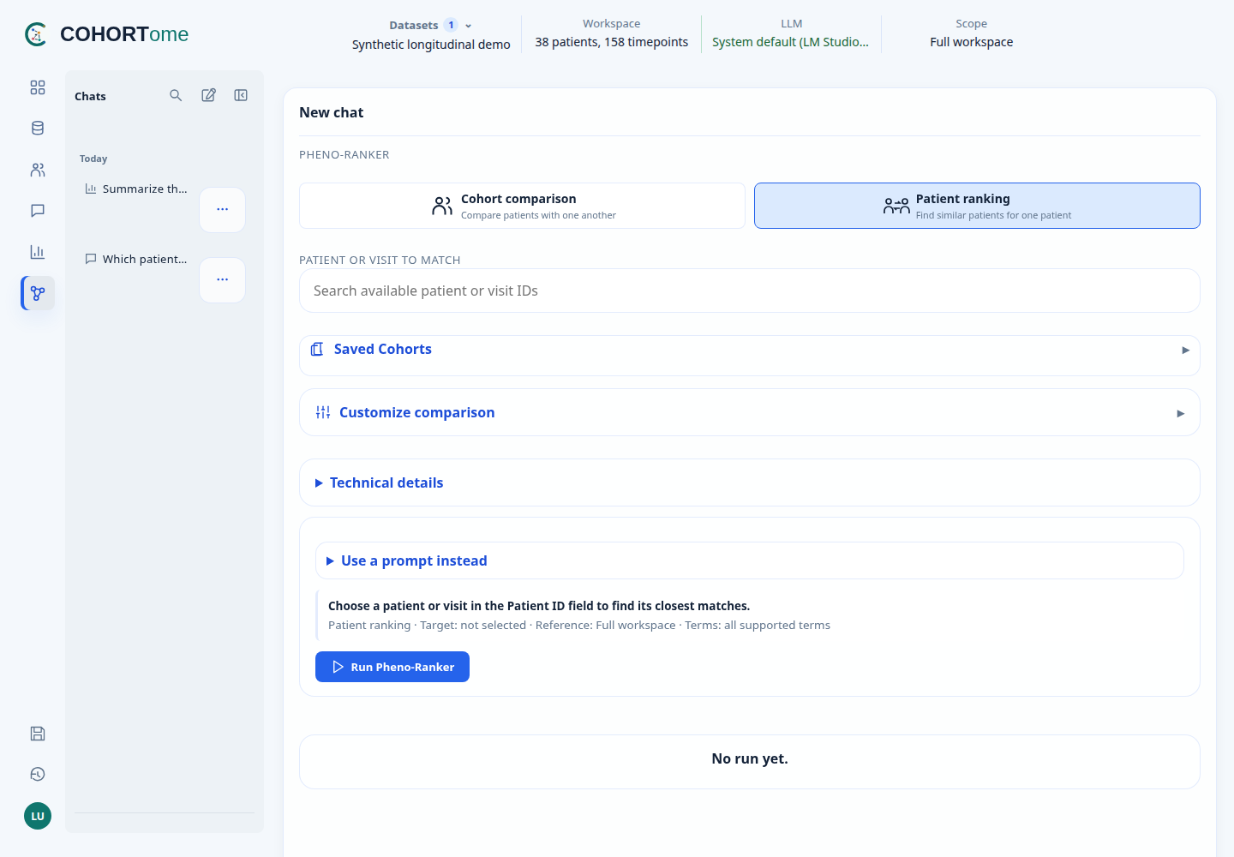Run Pheno-Ranker button
The image size is (1234, 857).
[392, 667]
